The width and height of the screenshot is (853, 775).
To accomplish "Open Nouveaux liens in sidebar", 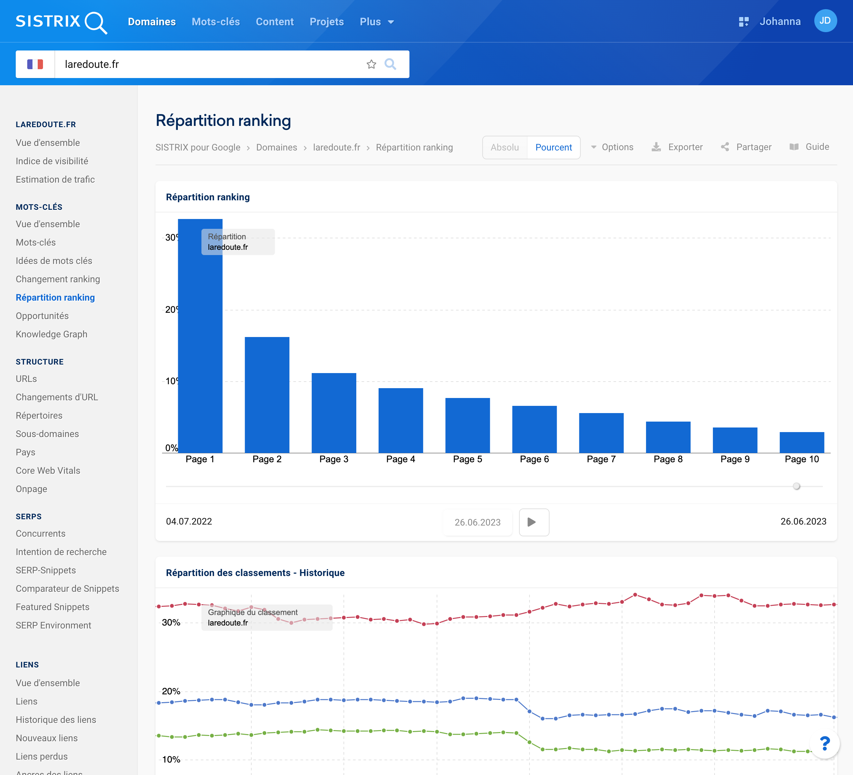I will pos(47,738).
